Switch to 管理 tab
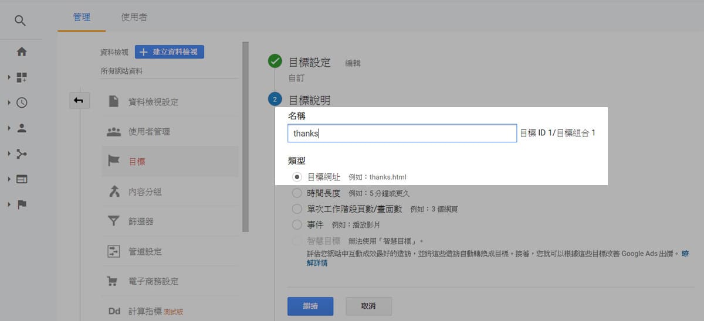 coord(82,17)
